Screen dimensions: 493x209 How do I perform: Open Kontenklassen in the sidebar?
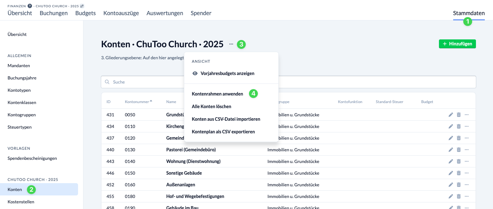(22, 102)
